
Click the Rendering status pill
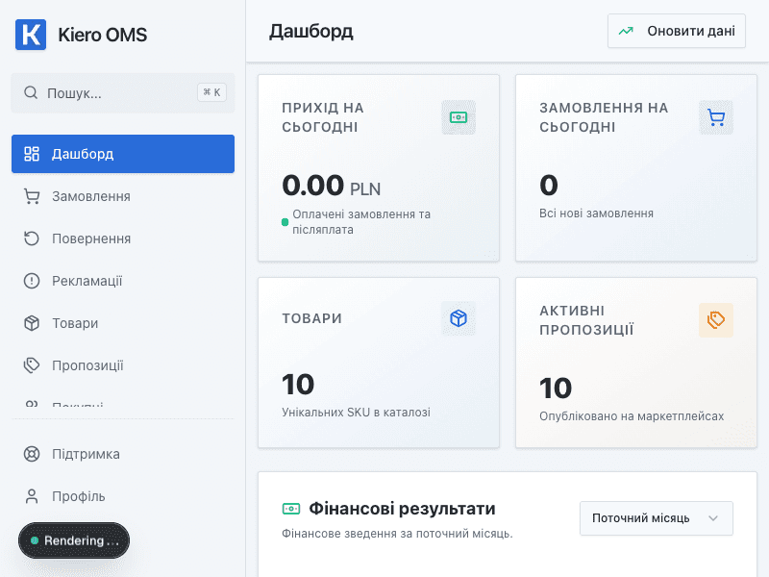74,540
